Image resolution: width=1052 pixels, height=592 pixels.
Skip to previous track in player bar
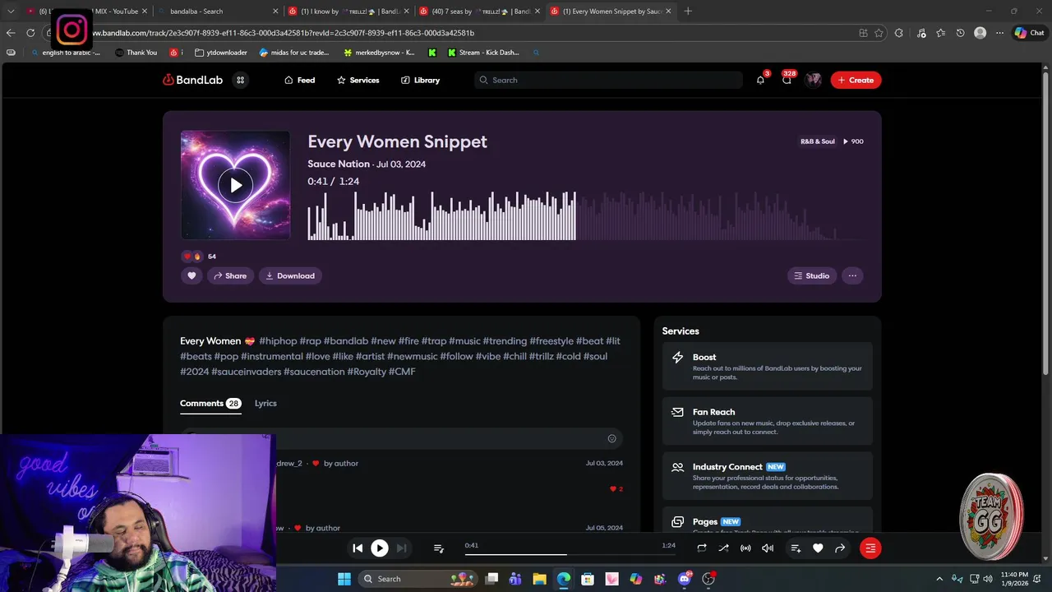[x=358, y=548]
